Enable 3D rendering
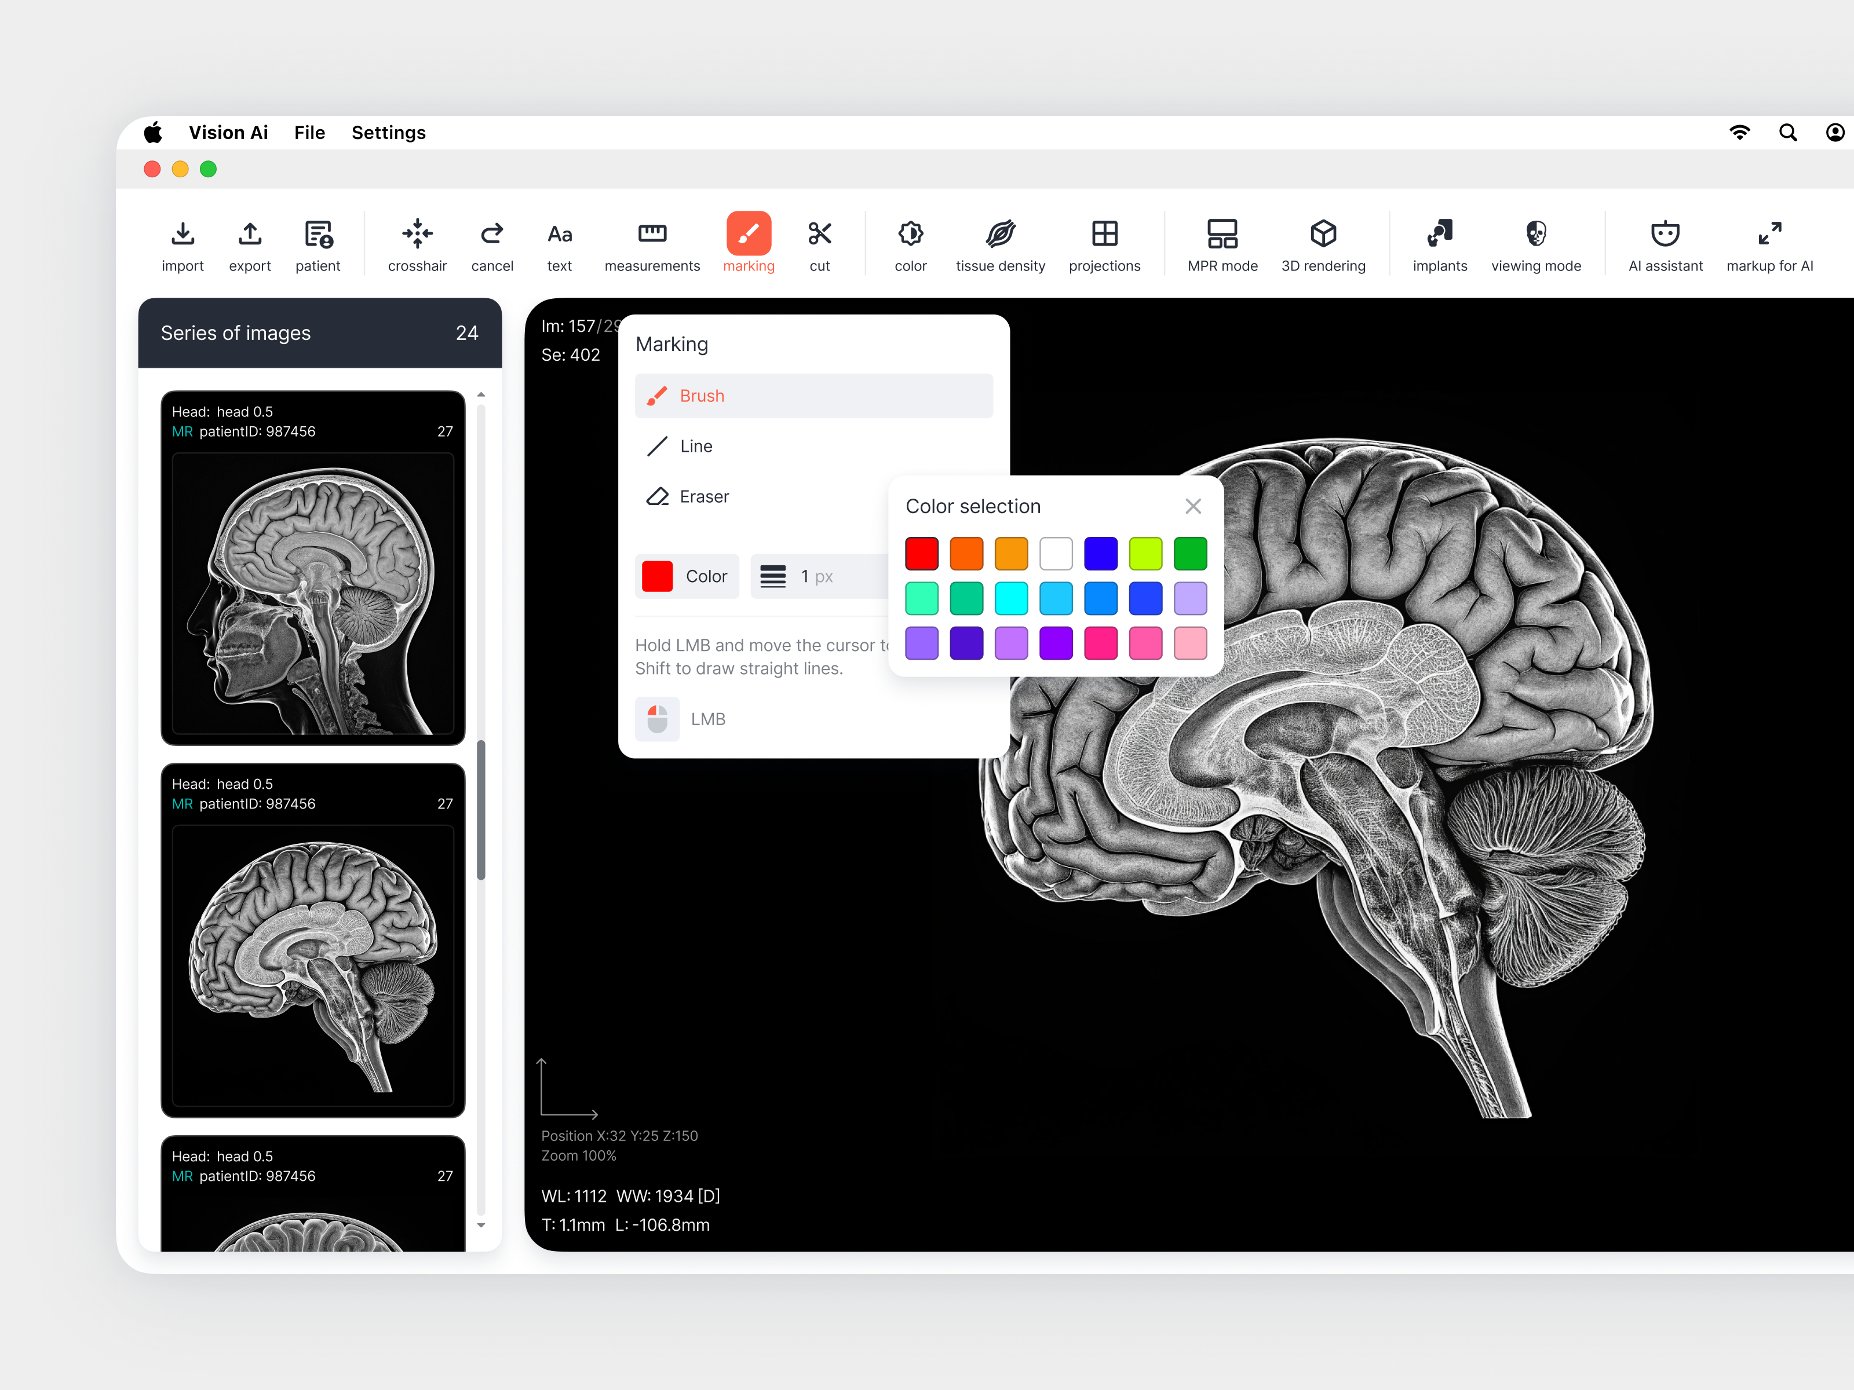Viewport: 1854px width, 1390px height. tap(1323, 244)
